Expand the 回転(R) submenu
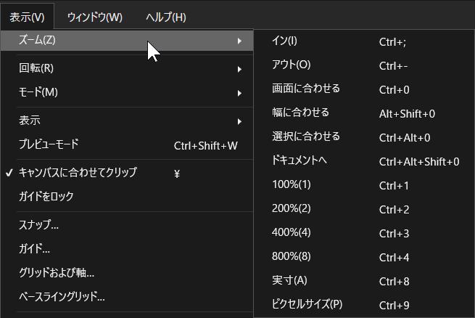Screen dimensions: 475x318 pos(127,69)
